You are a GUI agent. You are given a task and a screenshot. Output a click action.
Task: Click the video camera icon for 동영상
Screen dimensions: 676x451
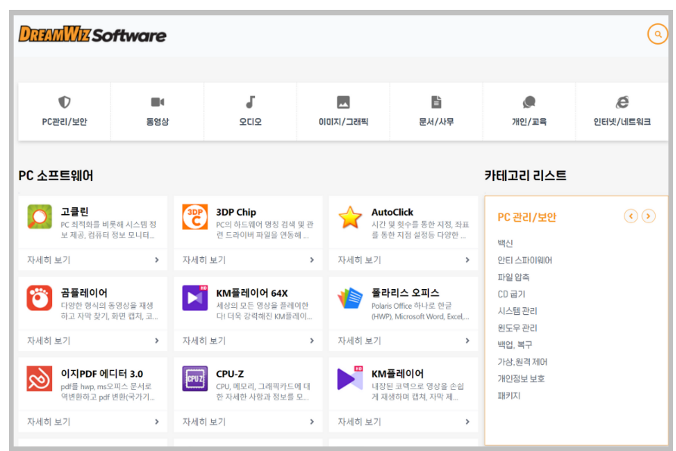(x=157, y=102)
